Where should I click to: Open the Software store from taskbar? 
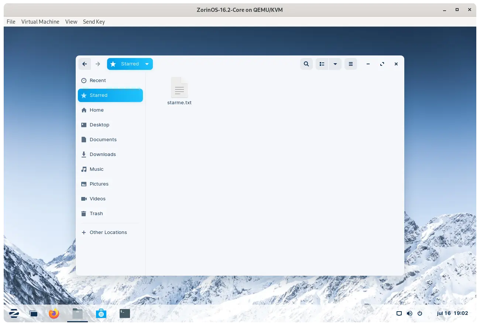pyautogui.click(x=101, y=314)
